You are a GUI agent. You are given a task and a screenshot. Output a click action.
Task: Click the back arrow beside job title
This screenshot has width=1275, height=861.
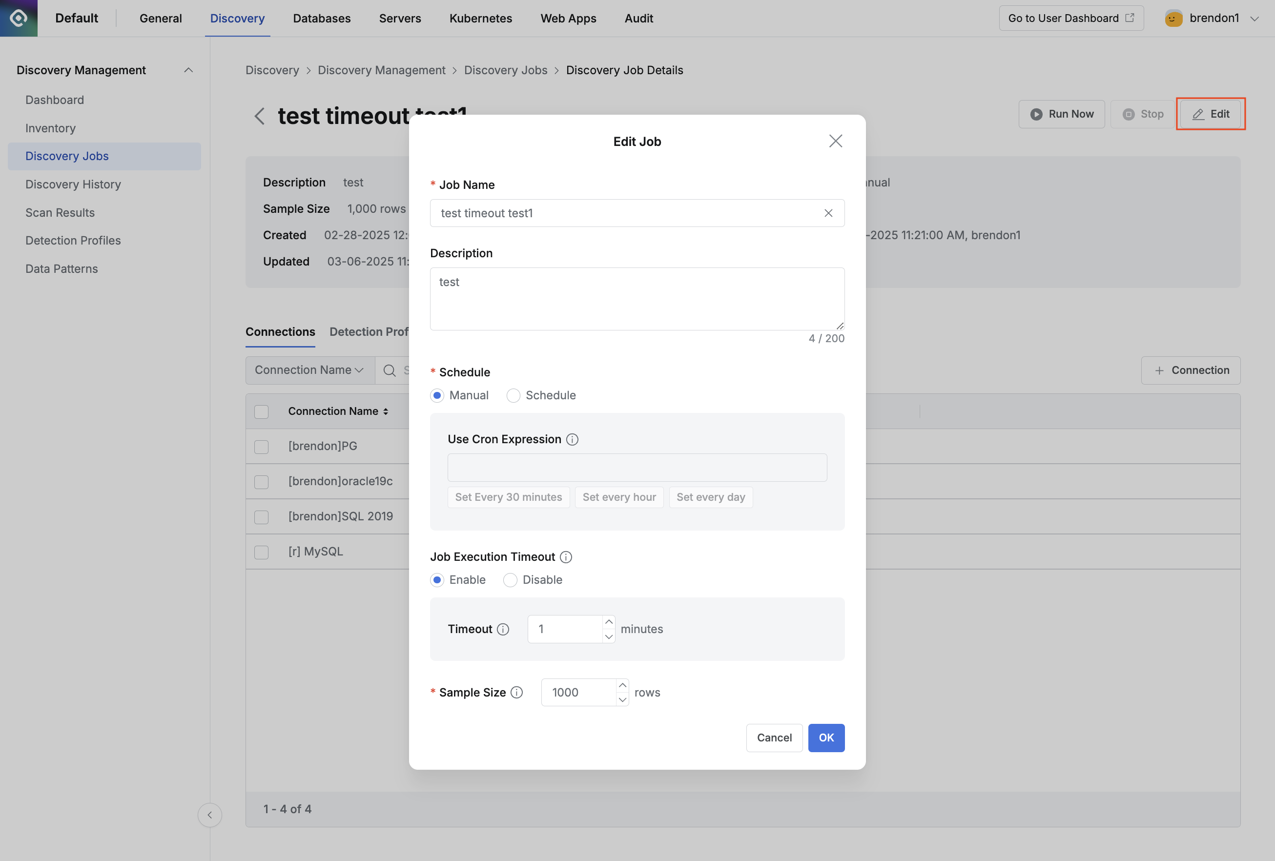[260, 116]
